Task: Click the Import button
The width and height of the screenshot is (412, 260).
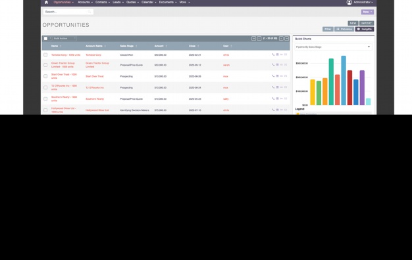Action: 367,24
